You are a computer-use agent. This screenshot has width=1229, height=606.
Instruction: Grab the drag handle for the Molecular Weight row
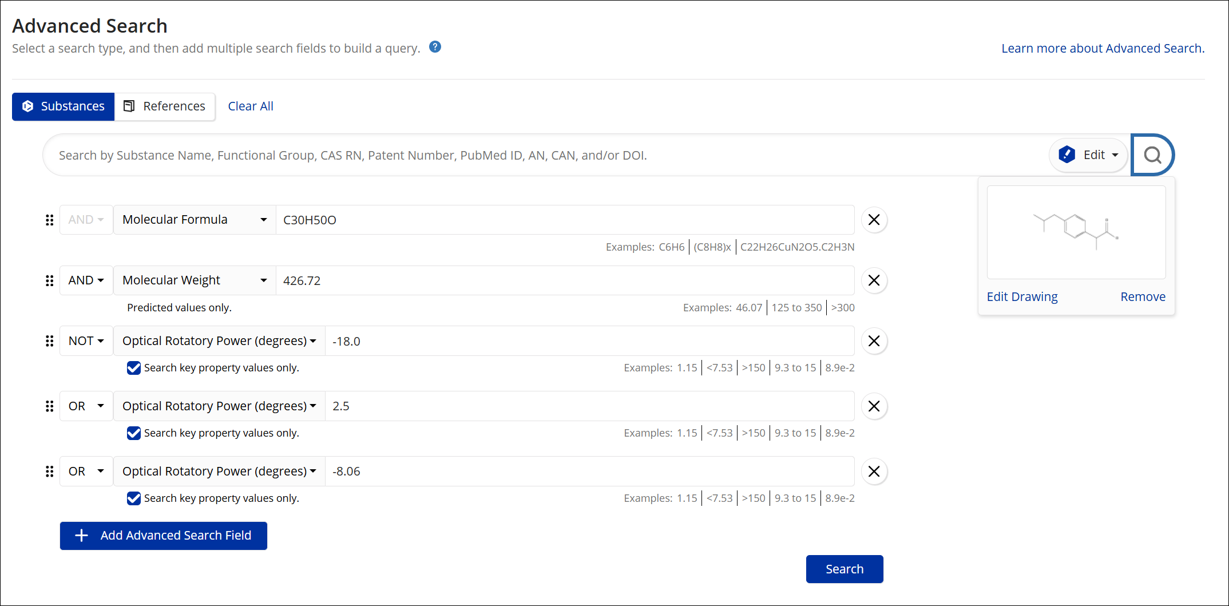(x=50, y=280)
